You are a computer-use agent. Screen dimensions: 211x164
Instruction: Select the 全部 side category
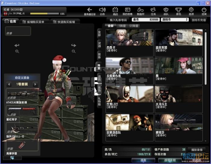pyautogui.click(x=99, y=34)
